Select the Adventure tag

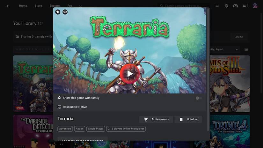click(x=65, y=129)
